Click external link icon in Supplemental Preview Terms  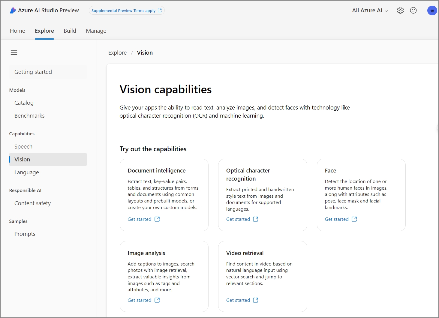160,10
